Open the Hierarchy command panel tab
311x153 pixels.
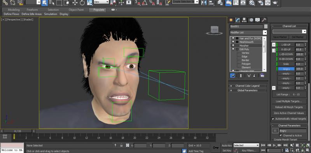244,20
